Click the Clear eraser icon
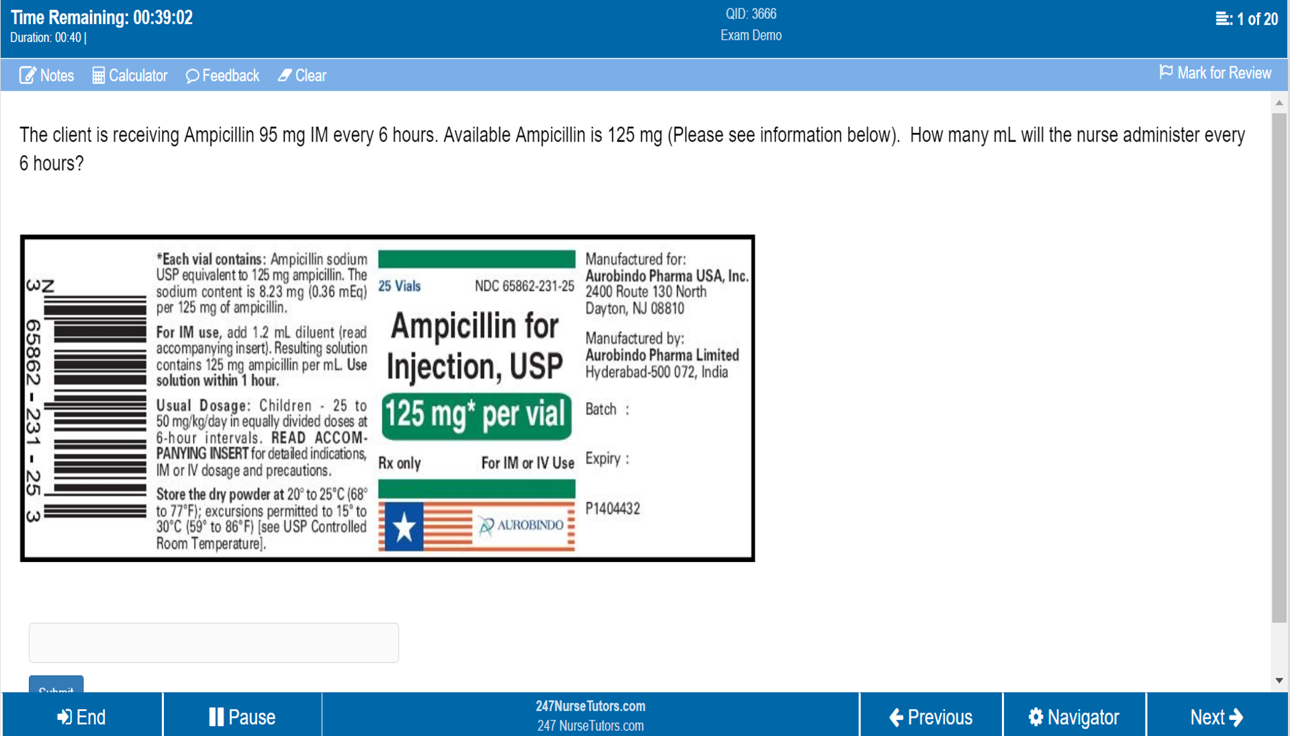 (x=285, y=75)
